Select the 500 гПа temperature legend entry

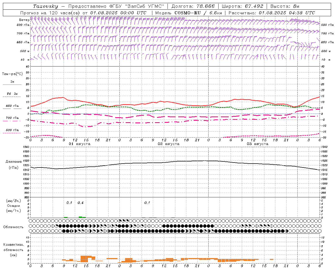pyautogui.click(x=12, y=131)
